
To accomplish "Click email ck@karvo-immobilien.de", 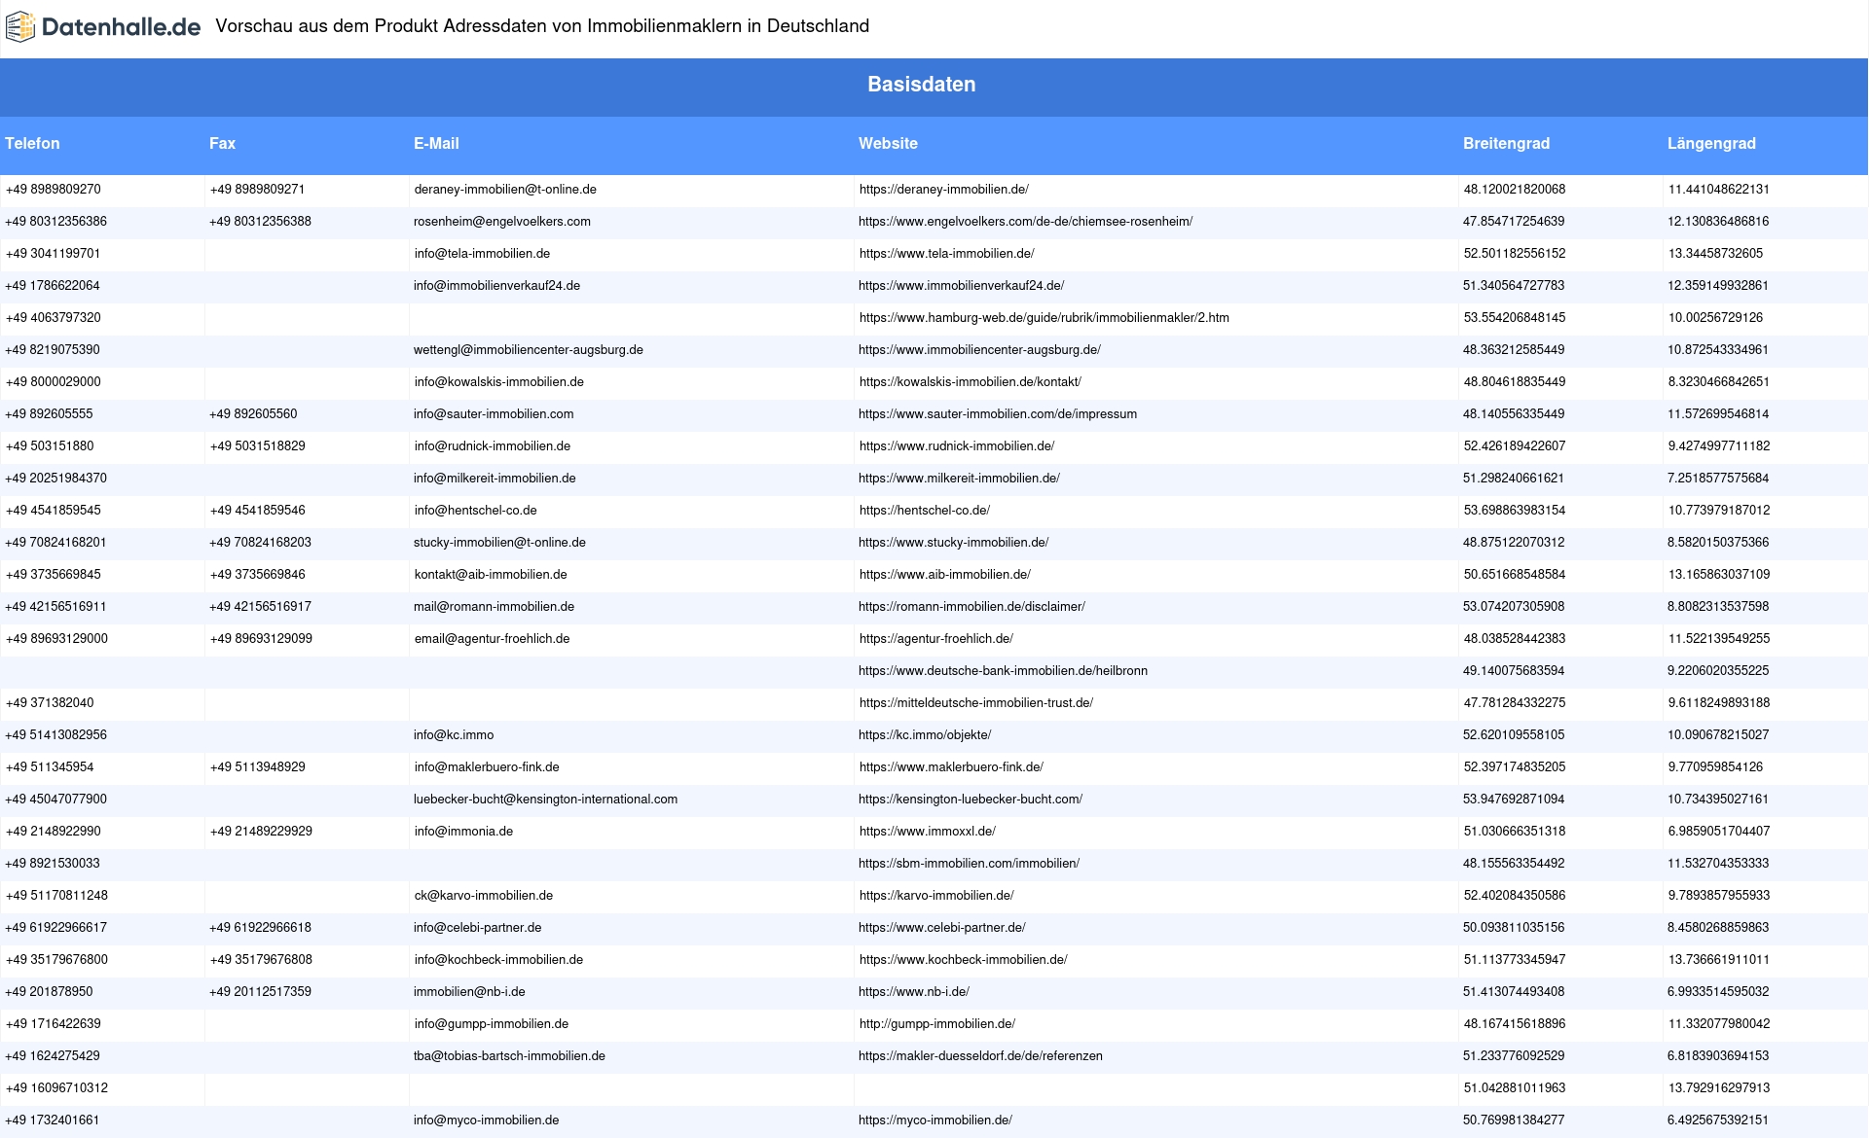I will pos(484,896).
